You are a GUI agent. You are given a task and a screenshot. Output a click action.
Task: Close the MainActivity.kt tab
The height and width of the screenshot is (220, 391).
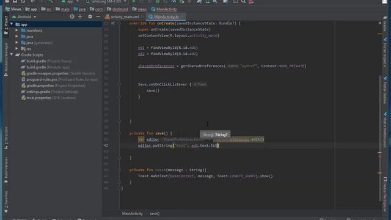pos(182,16)
